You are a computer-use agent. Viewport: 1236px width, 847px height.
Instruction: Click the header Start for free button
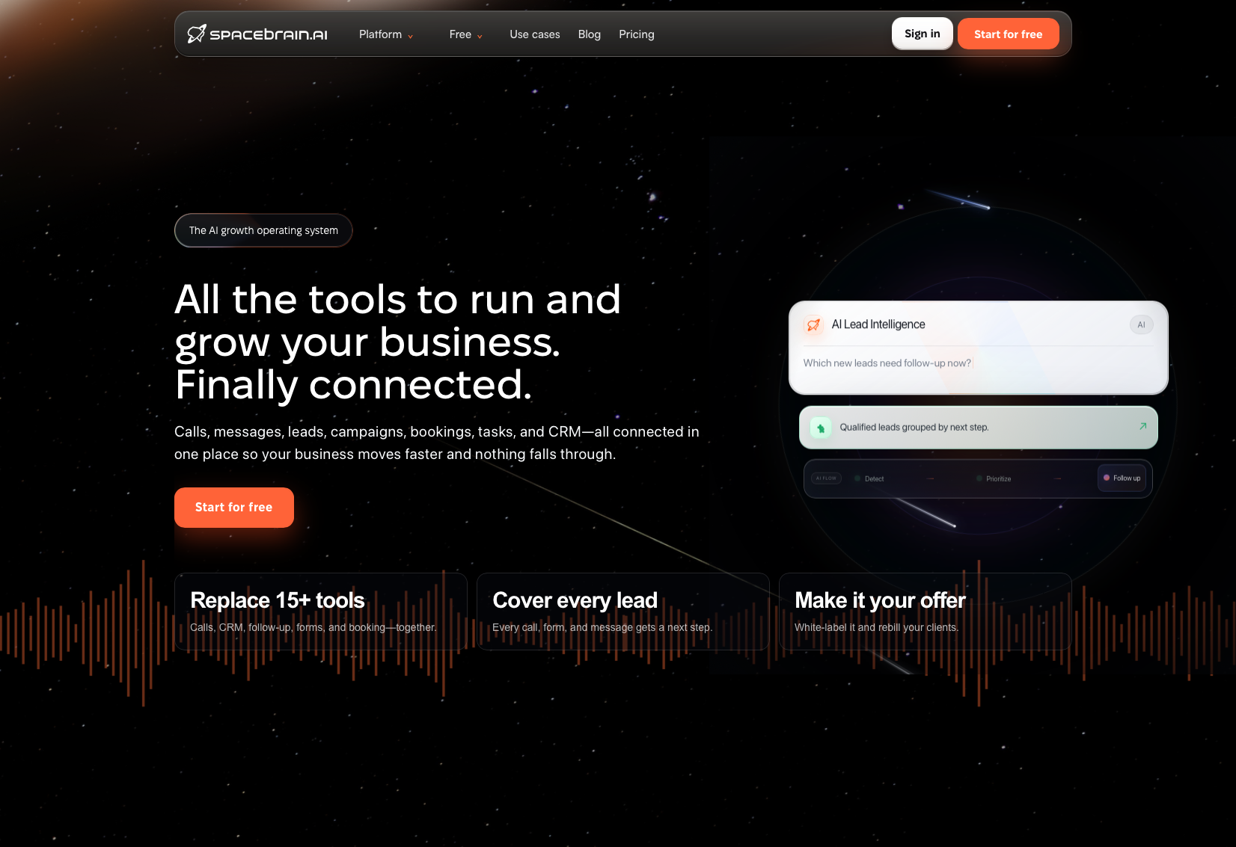coord(1009,34)
